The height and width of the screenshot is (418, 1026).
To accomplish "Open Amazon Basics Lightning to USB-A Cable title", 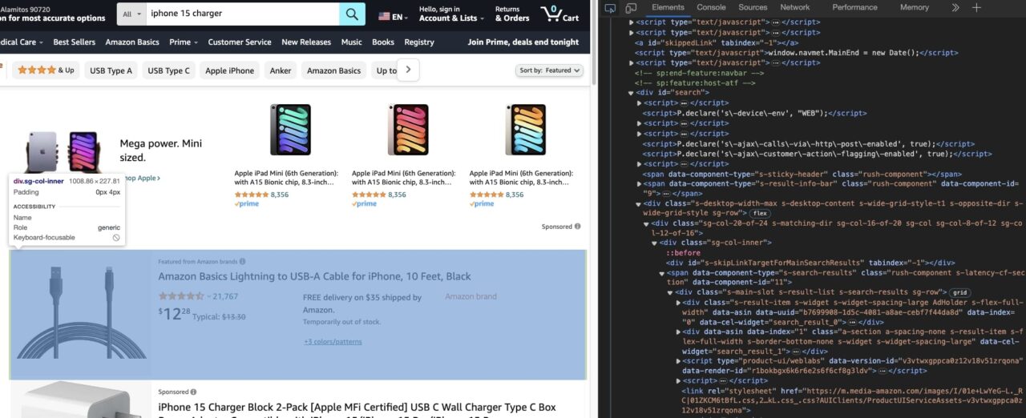I will [x=314, y=276].
